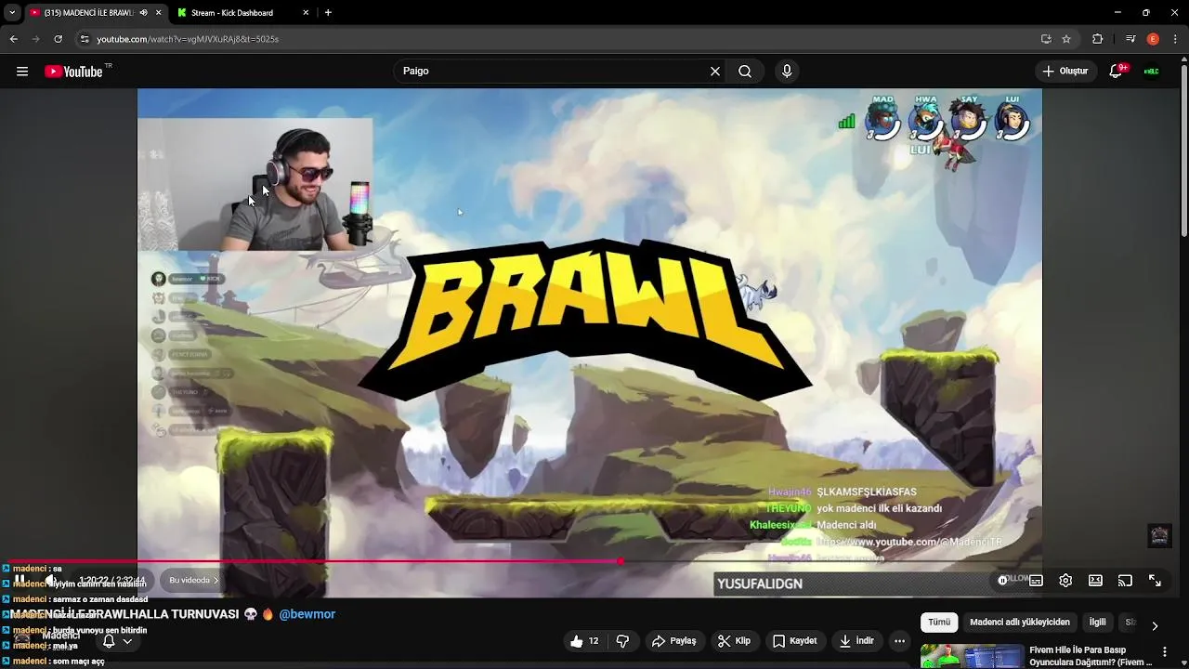
Task: Open the Fivem Hile recommended video thumbnail
Action: pyautogui.click(x=972, y=656)
